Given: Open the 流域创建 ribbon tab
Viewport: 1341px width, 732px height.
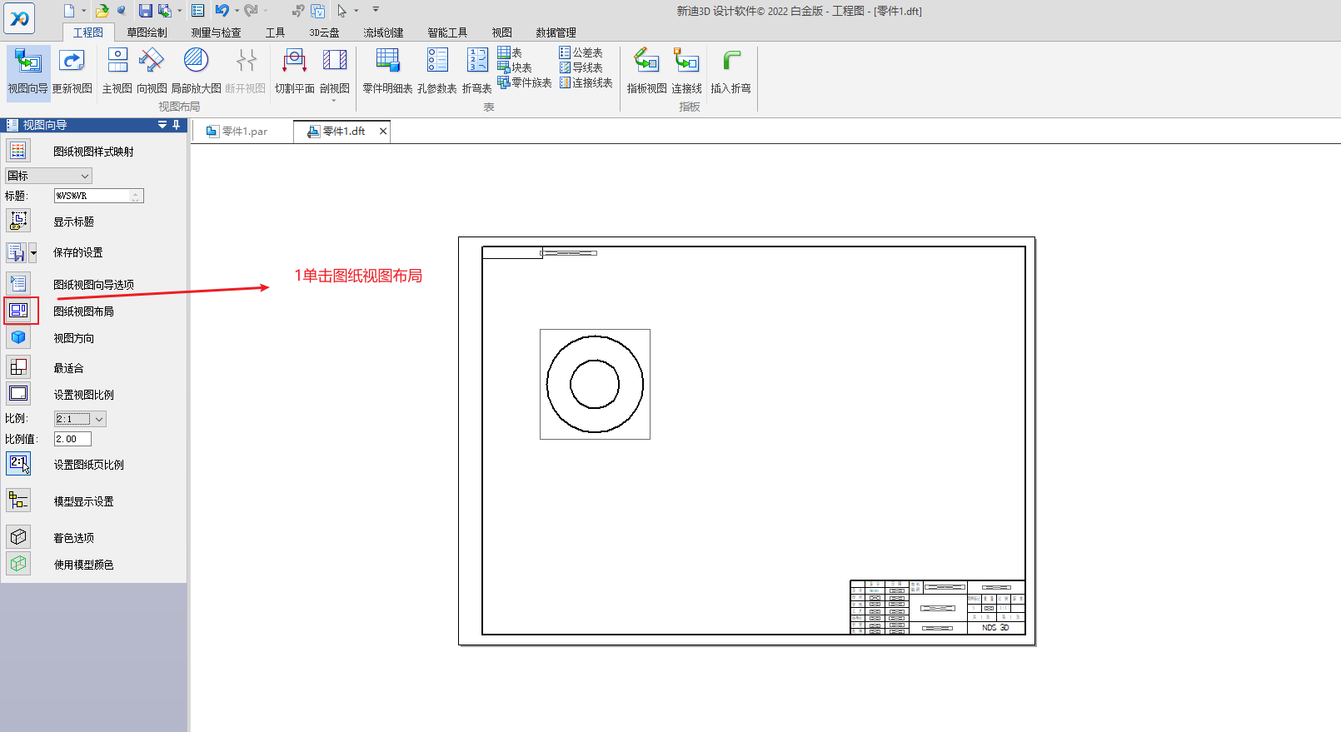Looking at the screenshot, I should tap(383, 32).
